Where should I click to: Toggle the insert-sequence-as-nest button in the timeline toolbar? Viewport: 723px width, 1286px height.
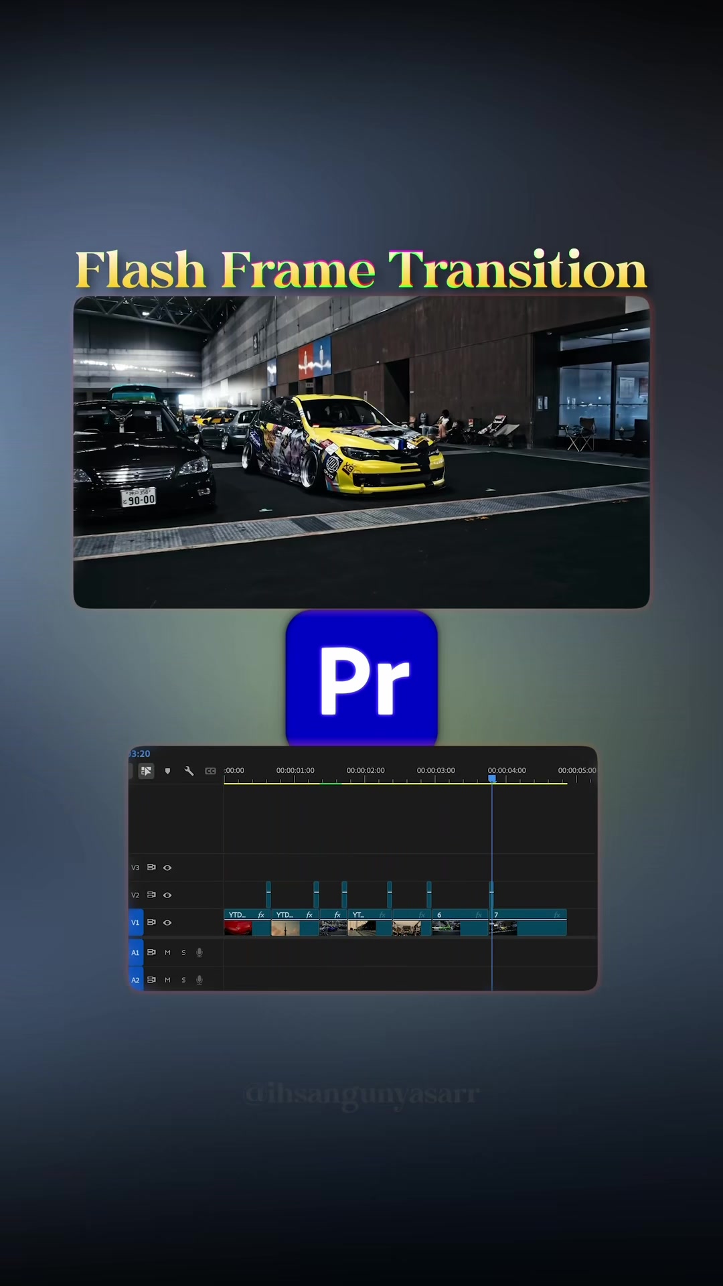click(146, 771)
